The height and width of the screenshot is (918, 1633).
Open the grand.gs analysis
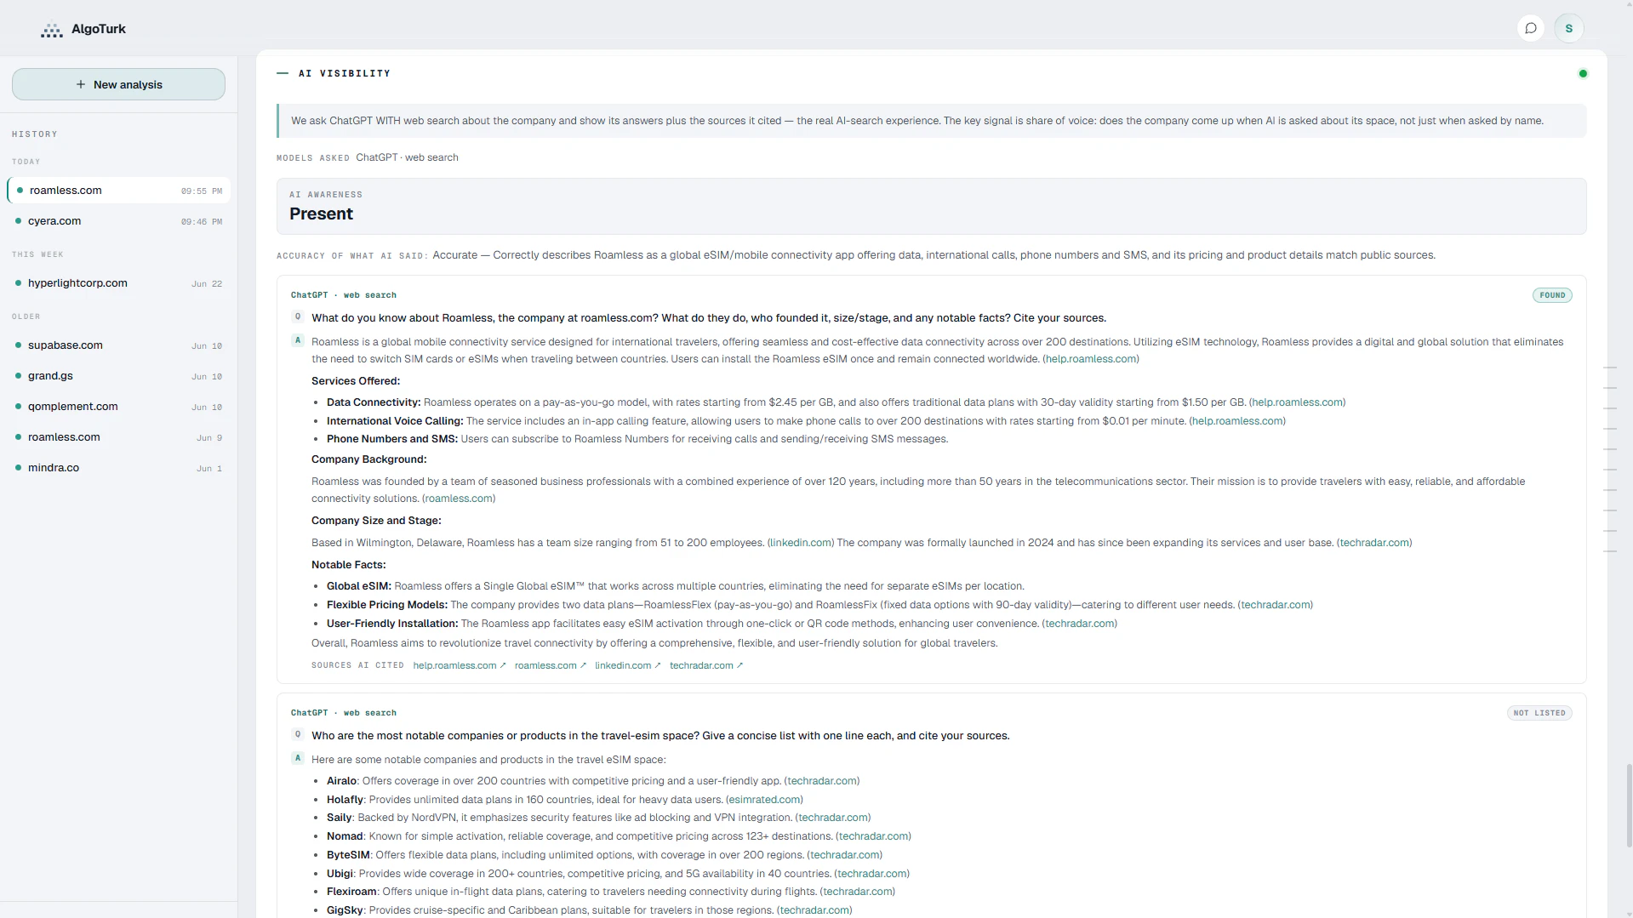(x=118, y=376)
